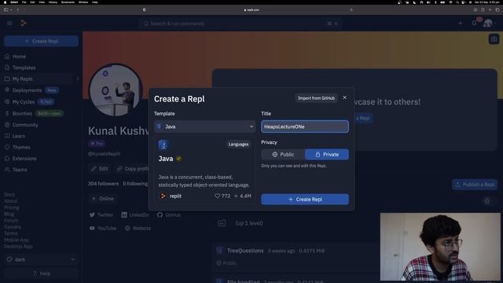
Task: Click the up 1 level folder icon
Action: [222, 223]
